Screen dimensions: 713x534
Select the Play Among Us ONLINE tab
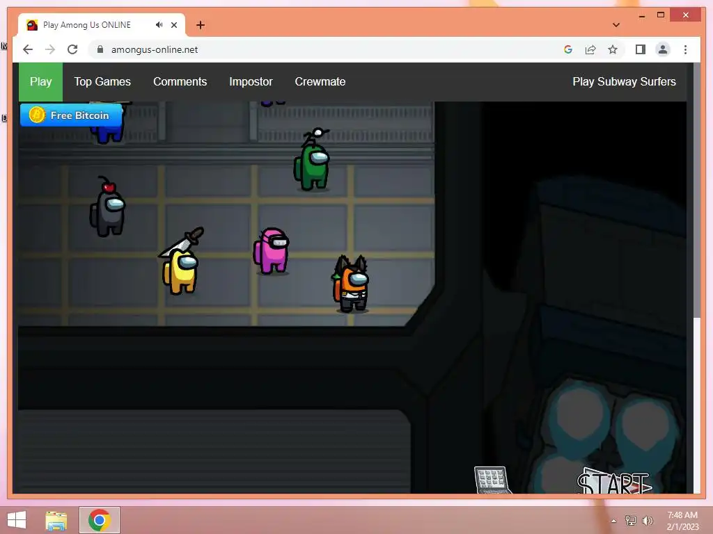(x=102, y=25)
